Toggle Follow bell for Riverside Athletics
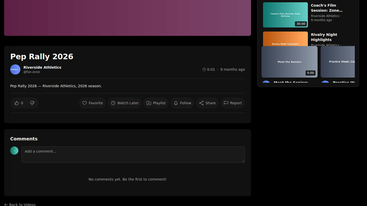 [182, 103]
